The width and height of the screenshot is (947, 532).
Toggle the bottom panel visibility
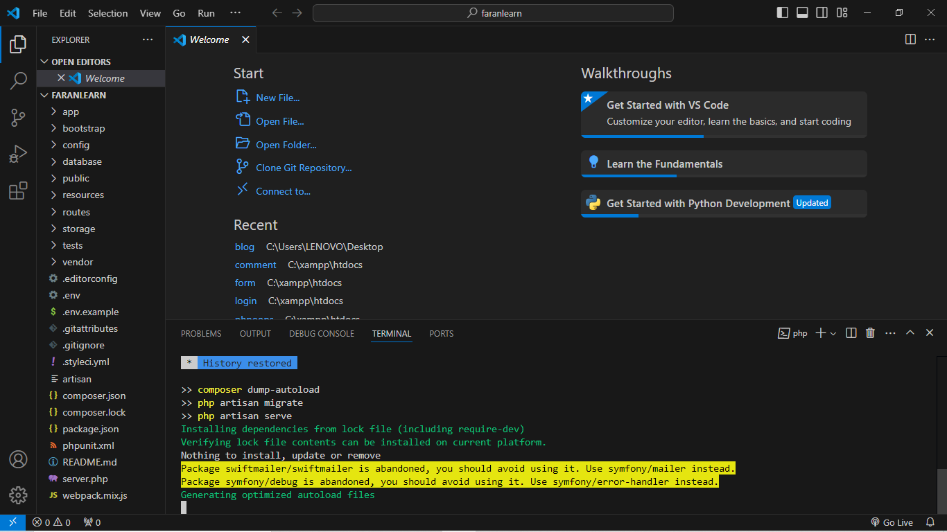tap(802, 13)
